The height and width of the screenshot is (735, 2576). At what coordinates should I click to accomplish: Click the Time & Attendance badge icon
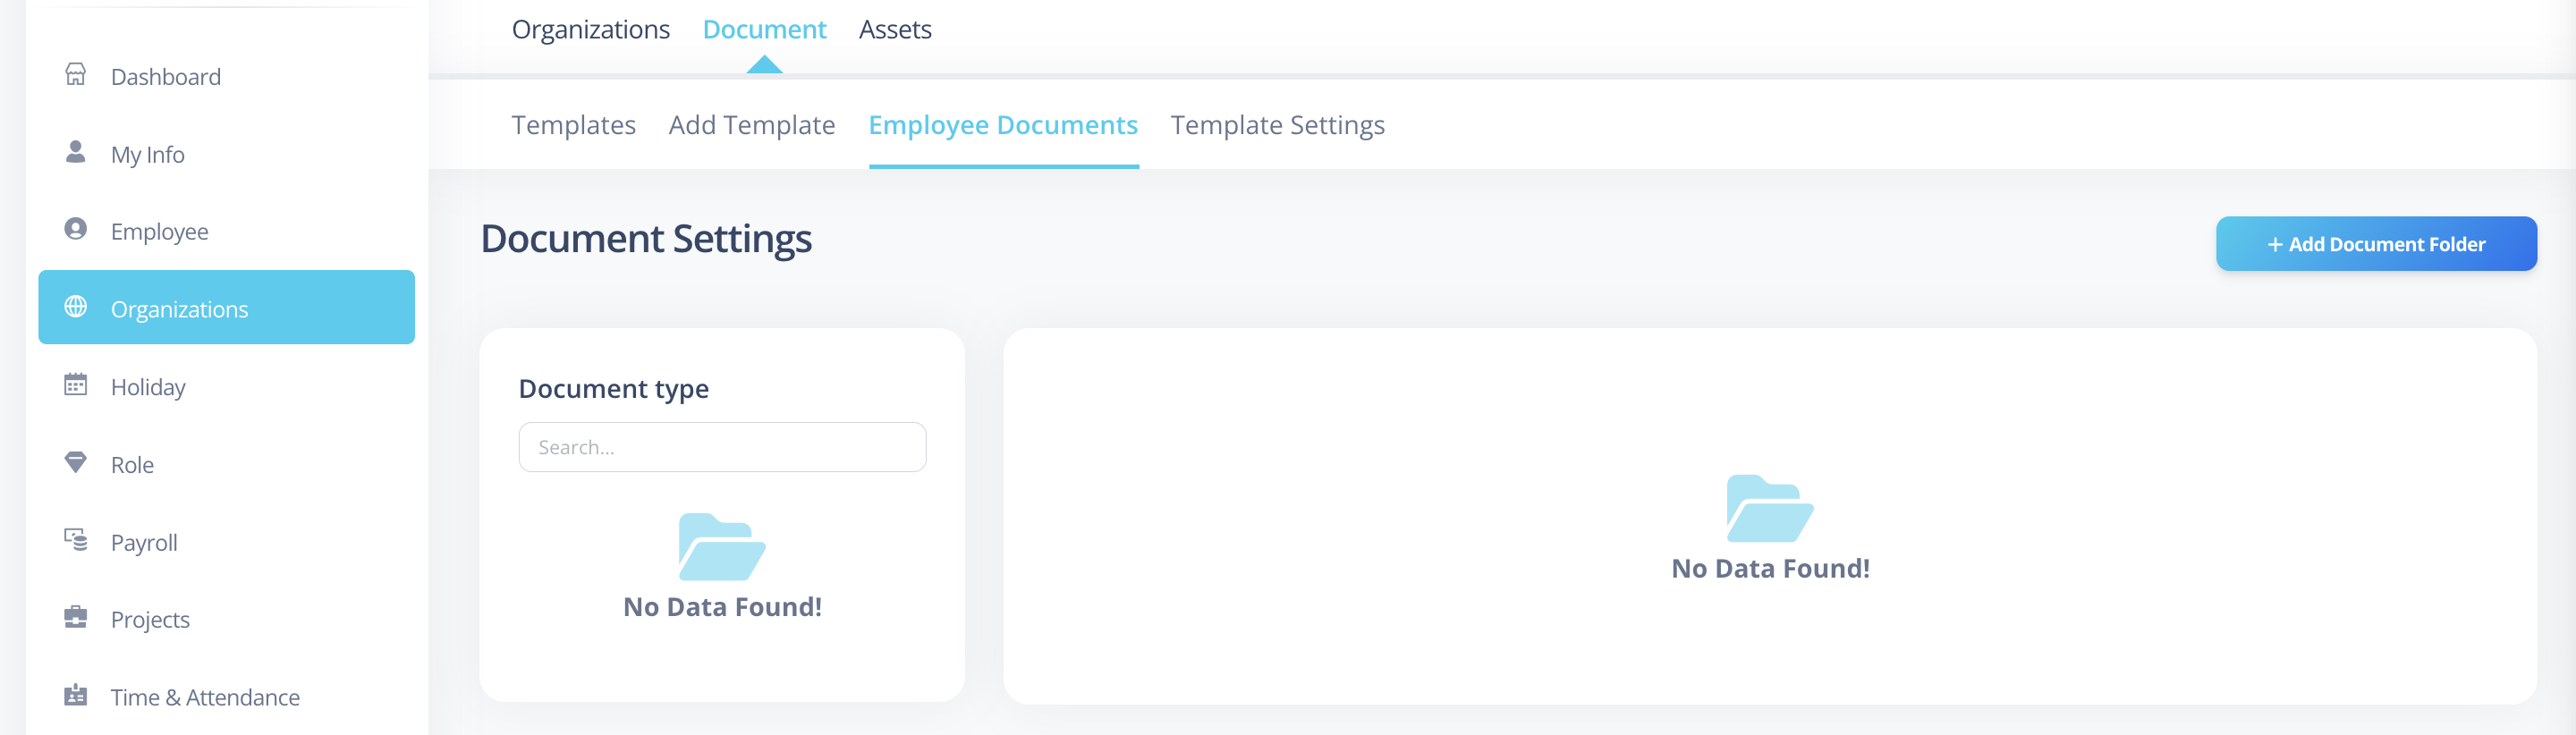75,695
